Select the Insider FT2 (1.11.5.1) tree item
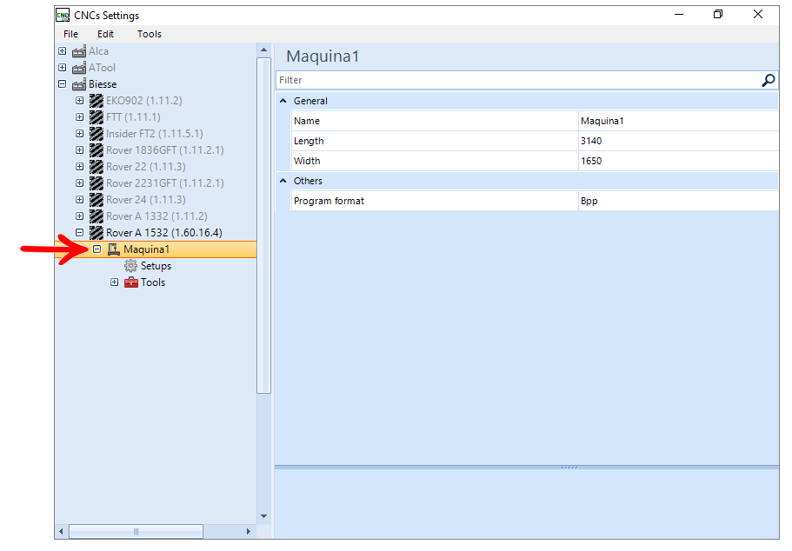The image size is (792, 551). coord(155,134)
